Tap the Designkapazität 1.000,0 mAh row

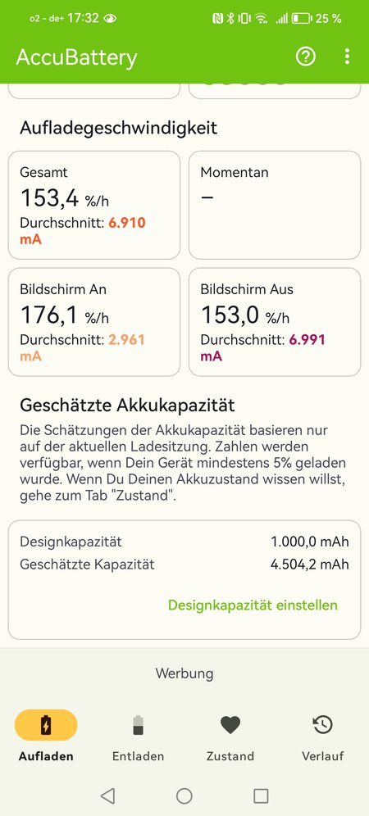pyautogui.click(x=184, y=542)
